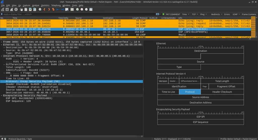Zoom out the main window text
This screenshot has width=258, height=140.
[x=82, y=10]
